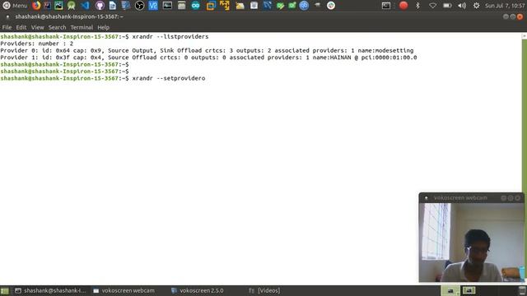Open the power/session gear menu
The image size is (527, 296).
(x=476, y=6)
